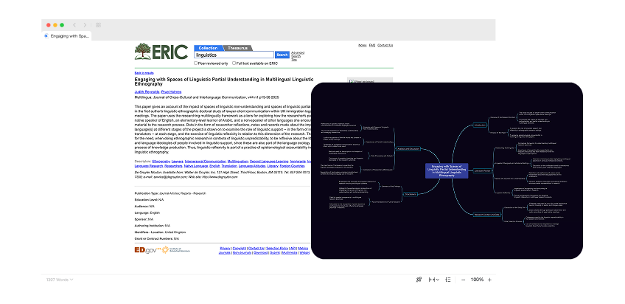This screenshot has width=625, height=304.
Task: Click the Language Research descriptor link
Action: pyautogui.click(x=150, y=165)
